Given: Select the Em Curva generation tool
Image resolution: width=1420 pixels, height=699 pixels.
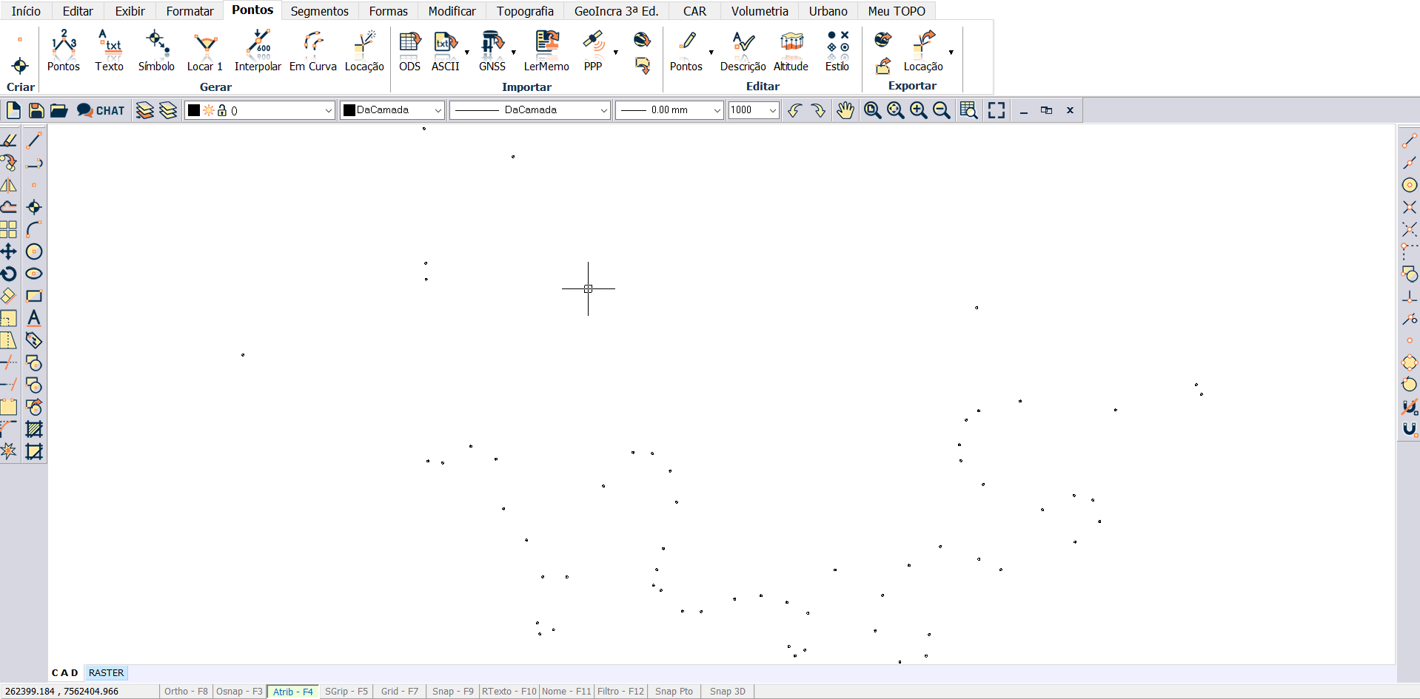Looking at the screenshot, I should tap(312, 50).
